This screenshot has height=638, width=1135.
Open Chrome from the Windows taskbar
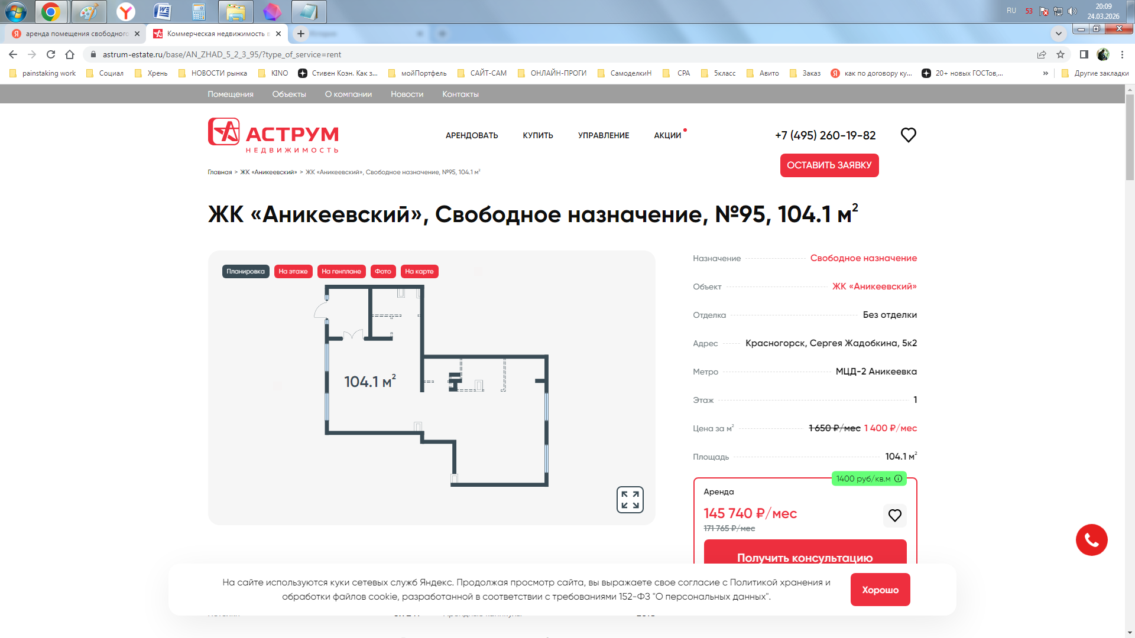(x=51, y=11)
